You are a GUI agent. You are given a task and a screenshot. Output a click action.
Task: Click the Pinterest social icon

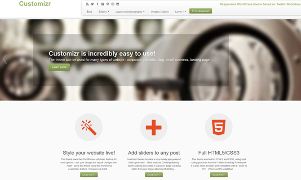[x=107, y=4]
